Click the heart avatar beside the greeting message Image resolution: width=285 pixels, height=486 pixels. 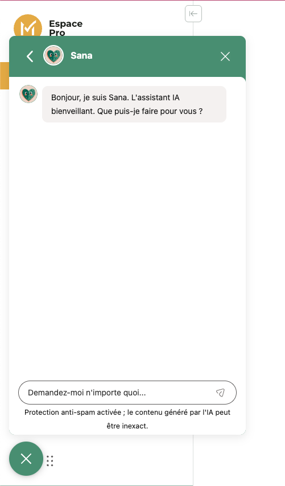coord(28,94)
